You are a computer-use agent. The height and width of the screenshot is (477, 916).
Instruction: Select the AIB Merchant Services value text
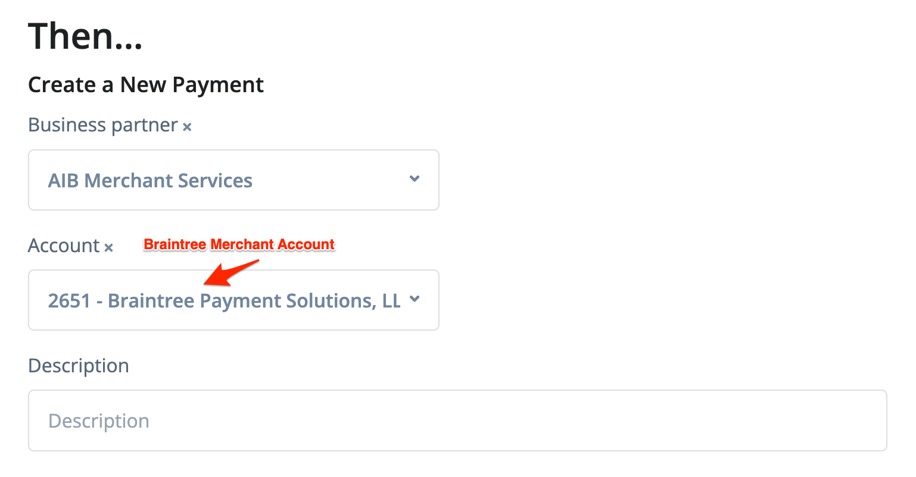pyautogui.click(x=150, y=181)
